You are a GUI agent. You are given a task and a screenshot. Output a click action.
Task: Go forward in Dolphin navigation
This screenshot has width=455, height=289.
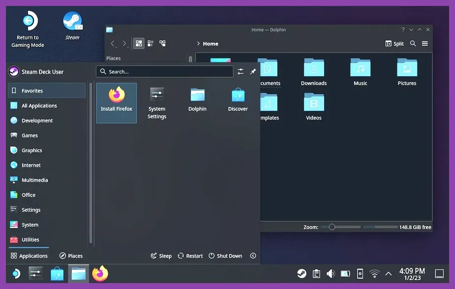(125, 44)
